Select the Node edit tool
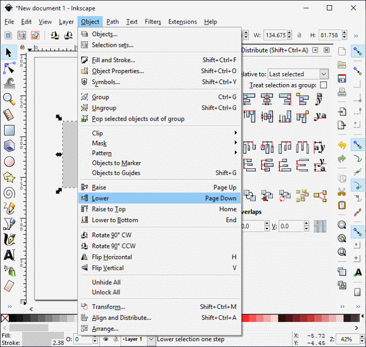The height and width of the screenshot is (347, 366). 9,68
